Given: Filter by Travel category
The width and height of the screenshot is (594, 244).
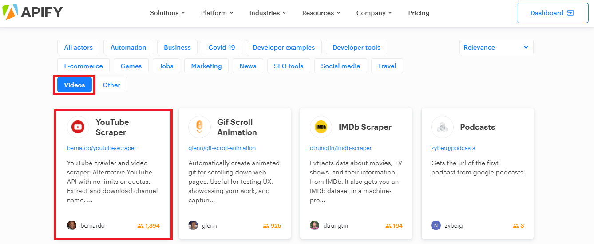Looking at the screenshot, I should point(387,66).
